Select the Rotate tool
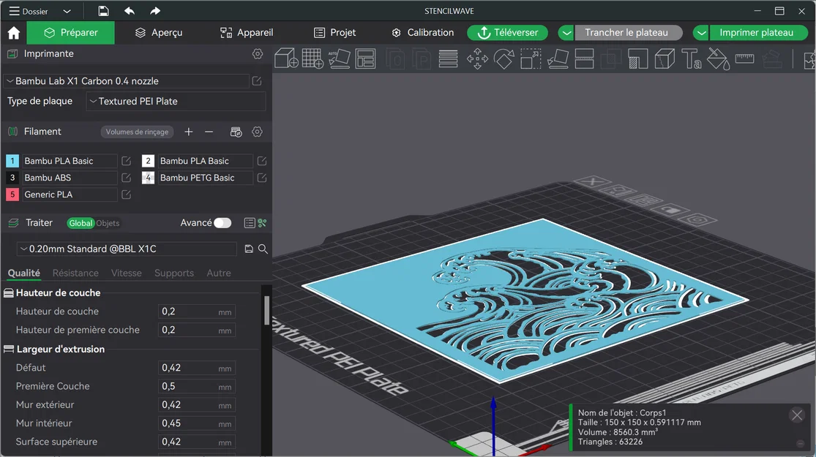The image size is (816, 457). [x=504, y=58]
